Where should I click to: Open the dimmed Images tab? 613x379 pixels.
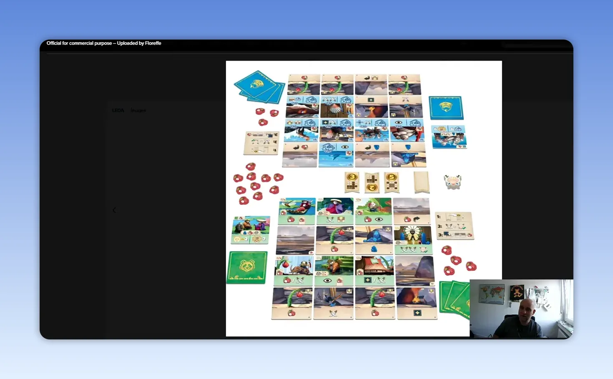click(138, 110)
